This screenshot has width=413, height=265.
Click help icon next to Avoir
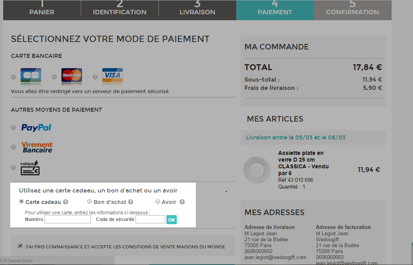pos(182,202)
